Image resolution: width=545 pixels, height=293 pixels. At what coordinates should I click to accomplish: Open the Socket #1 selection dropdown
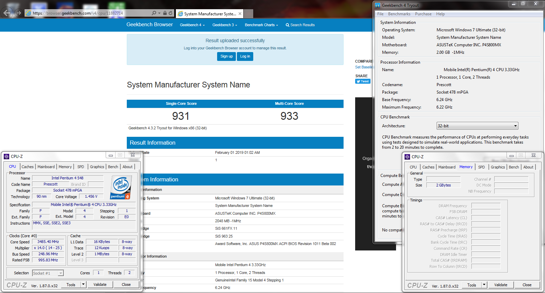pos(48,273)
